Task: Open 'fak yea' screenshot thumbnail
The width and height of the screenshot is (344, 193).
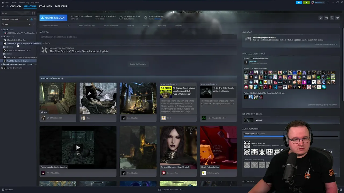Action: pos(58,98)
